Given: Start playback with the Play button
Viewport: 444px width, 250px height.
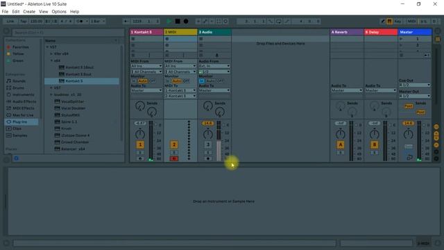Looking at the screenshot, I should coord(169,22).
